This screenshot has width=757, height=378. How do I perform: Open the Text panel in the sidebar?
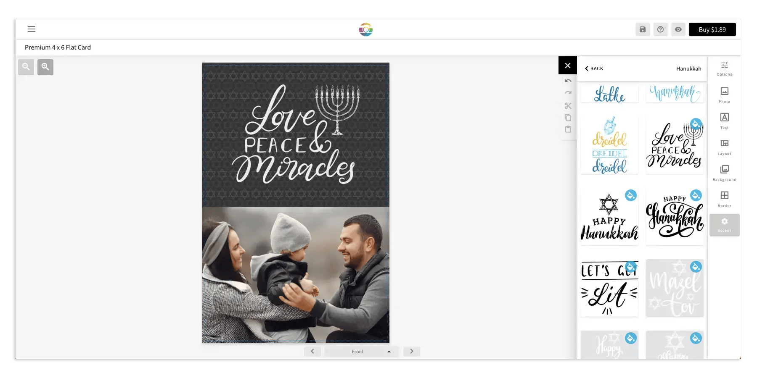724,119
